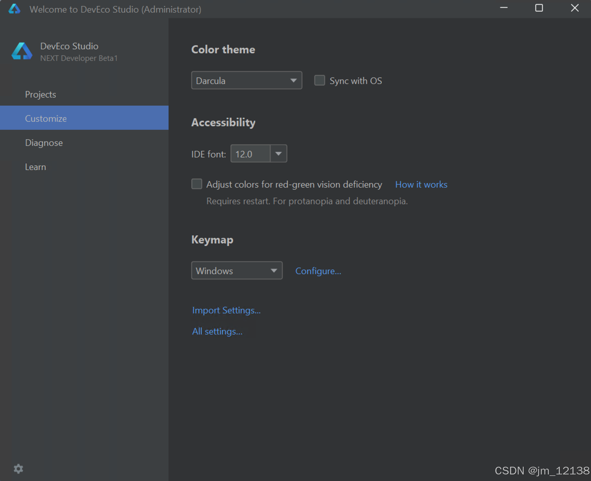Enable Sync with OS checkbox

(319, 80)
